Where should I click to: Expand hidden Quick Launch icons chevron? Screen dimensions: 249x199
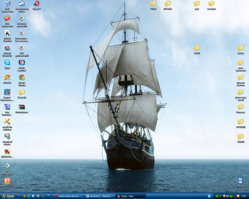[x=48, y=195]
